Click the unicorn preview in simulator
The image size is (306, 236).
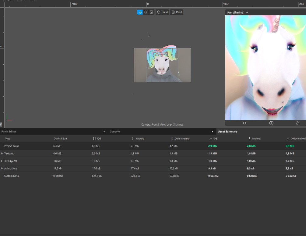click(x=266, y=68)
